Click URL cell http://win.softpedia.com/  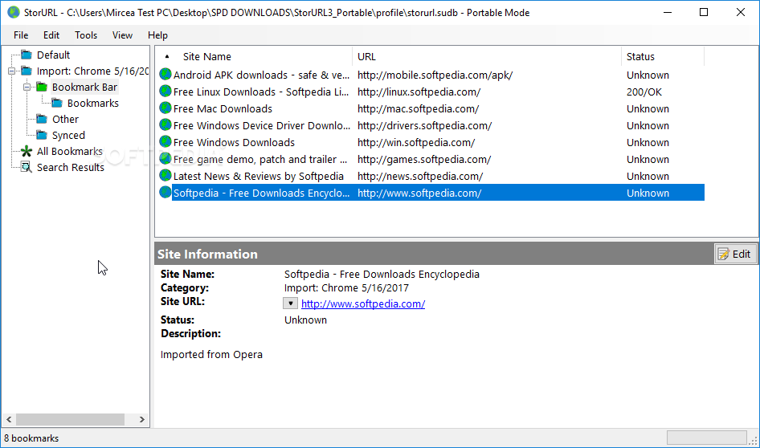point(416,142)
